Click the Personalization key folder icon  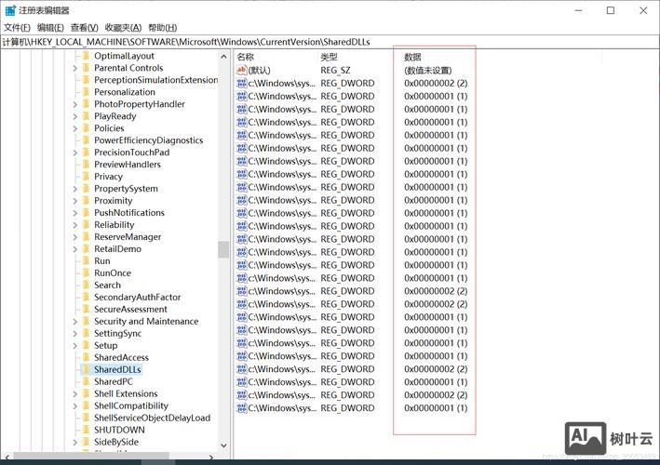(x=86, y=92)
